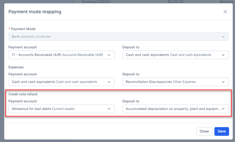Click the chevron on the top Deposit to dropdown
235x142 pixels.
point(223,55)
